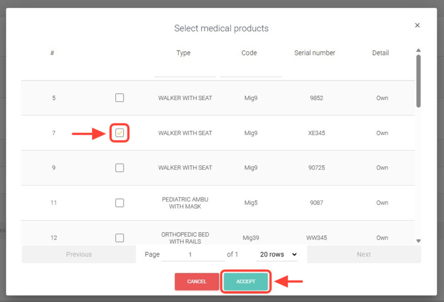The image size is (444, 302).
Task: Check the box for serial number 9852
Action: (x=120, y=98)
